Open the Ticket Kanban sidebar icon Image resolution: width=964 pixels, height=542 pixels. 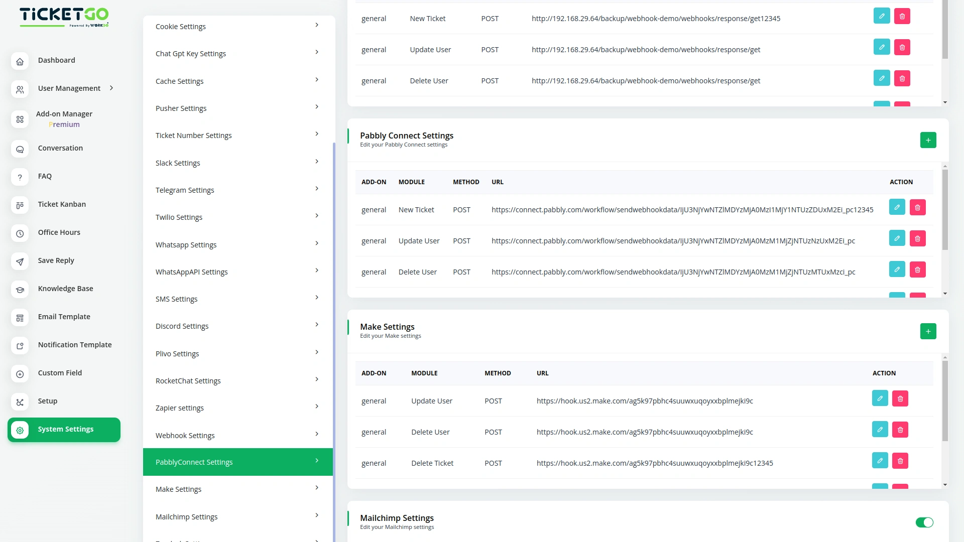click(x=20, y=205)
